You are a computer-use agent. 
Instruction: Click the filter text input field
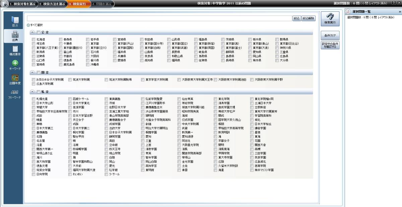(x=159, y=18)
